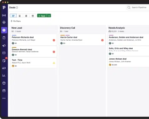The width and height of the screenshot is (149, 119).
Task: Click the Pipedrive logo in sidebar
Action: [x=4, y=7]
